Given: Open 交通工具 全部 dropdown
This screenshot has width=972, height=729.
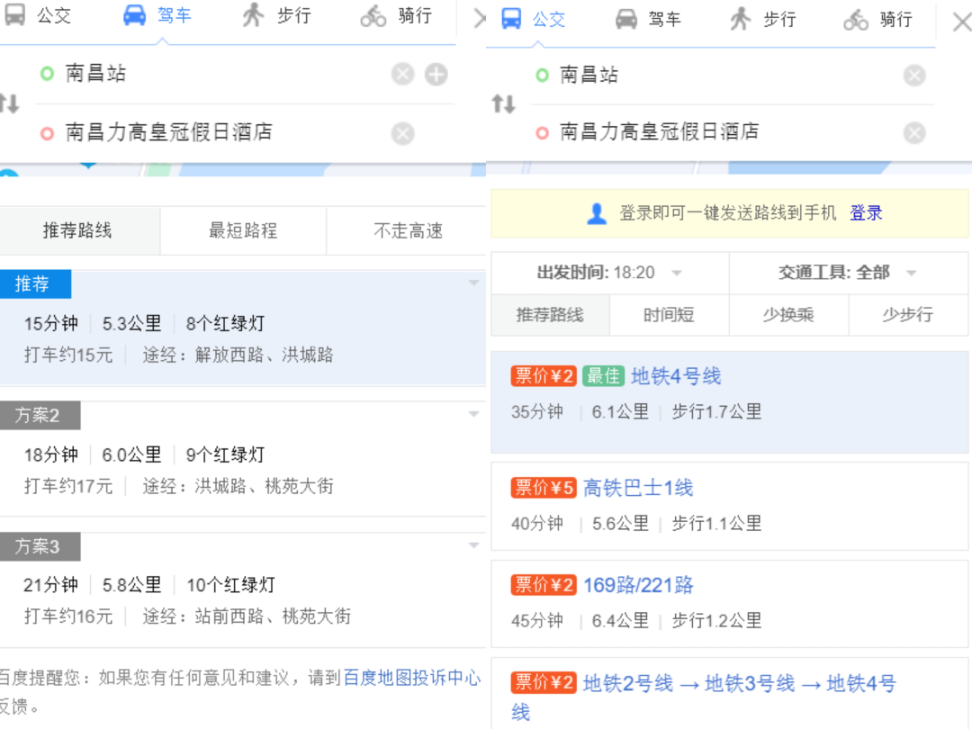Looking at the screenshot, I should 849,273.
